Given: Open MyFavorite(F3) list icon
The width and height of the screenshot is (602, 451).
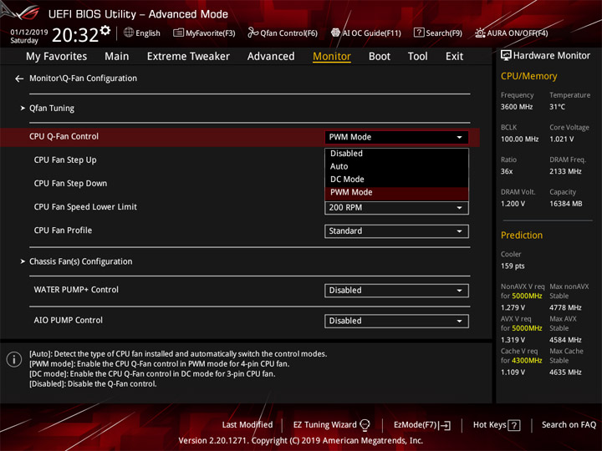Looking at the screenshot, I should point(178,33).
